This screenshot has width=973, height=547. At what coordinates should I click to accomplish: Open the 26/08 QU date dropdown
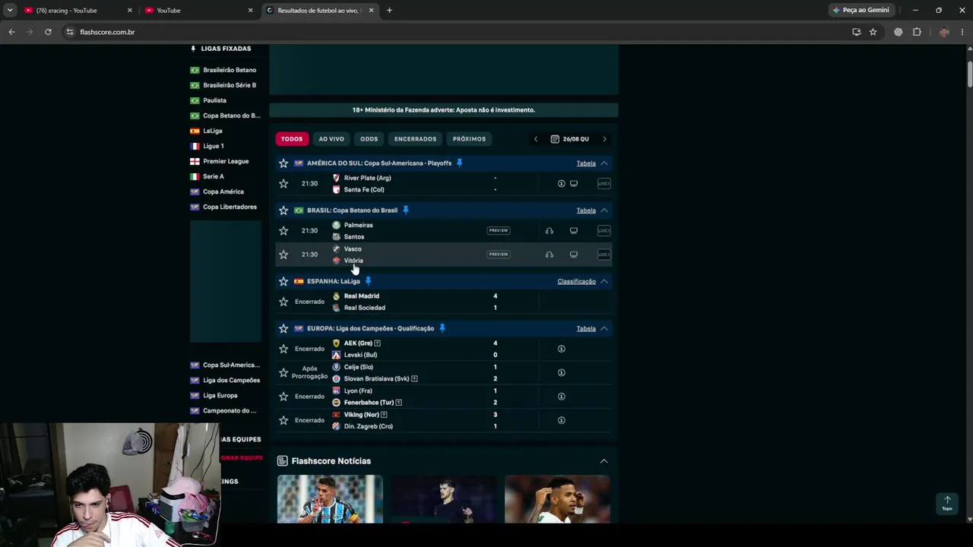tap(570, 139)
